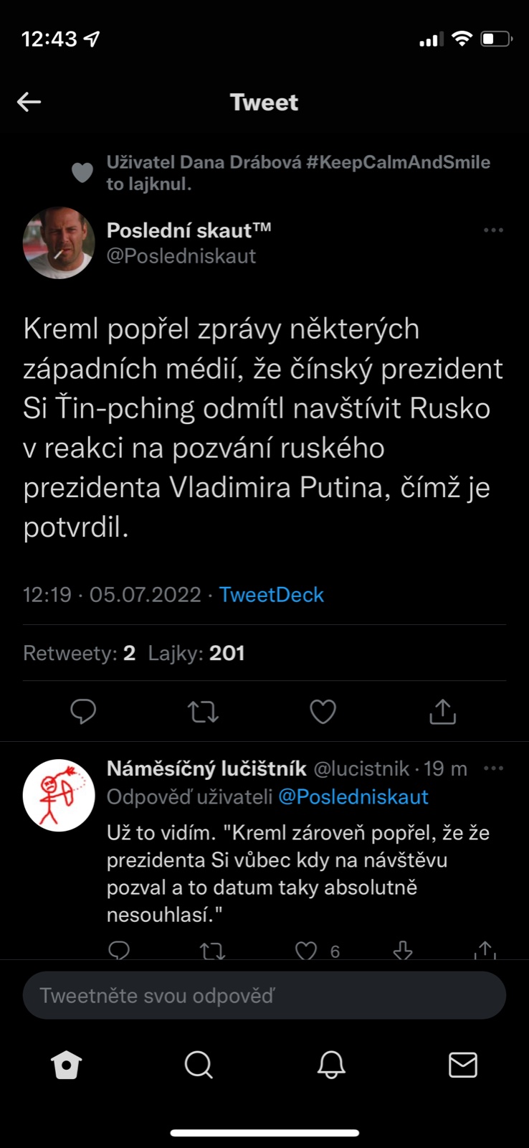Open Messages envelope tab
This screenshot has height=1148, width=529.
click(462, 1065)
